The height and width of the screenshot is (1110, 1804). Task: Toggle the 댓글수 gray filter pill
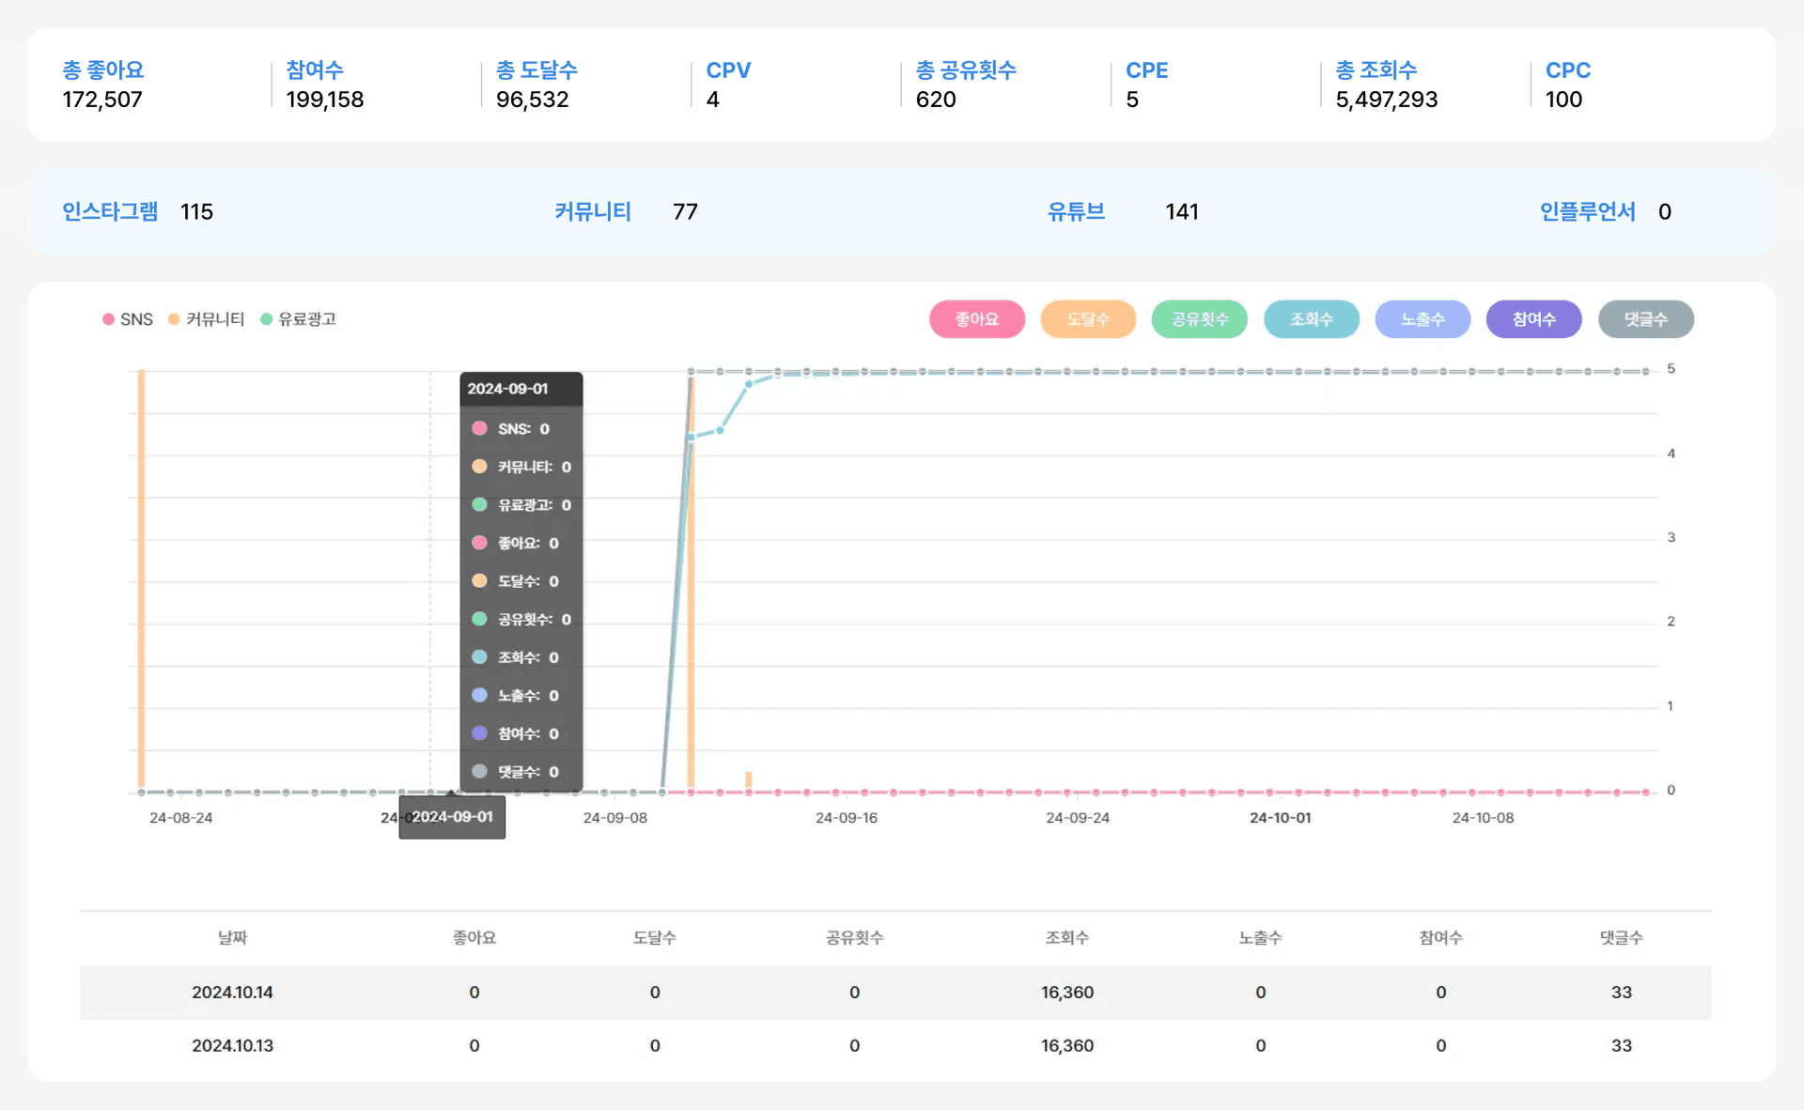click(x=1645, y=319)
